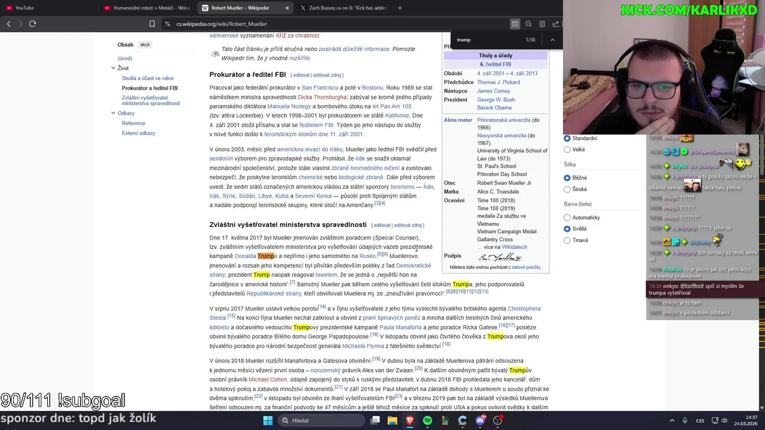Click the information icon beside the stub notice
This screenshot has height=430, width=765.
point(215,54)
